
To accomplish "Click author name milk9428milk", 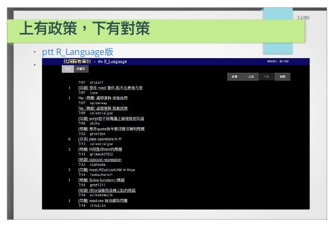I will (101, 195).
